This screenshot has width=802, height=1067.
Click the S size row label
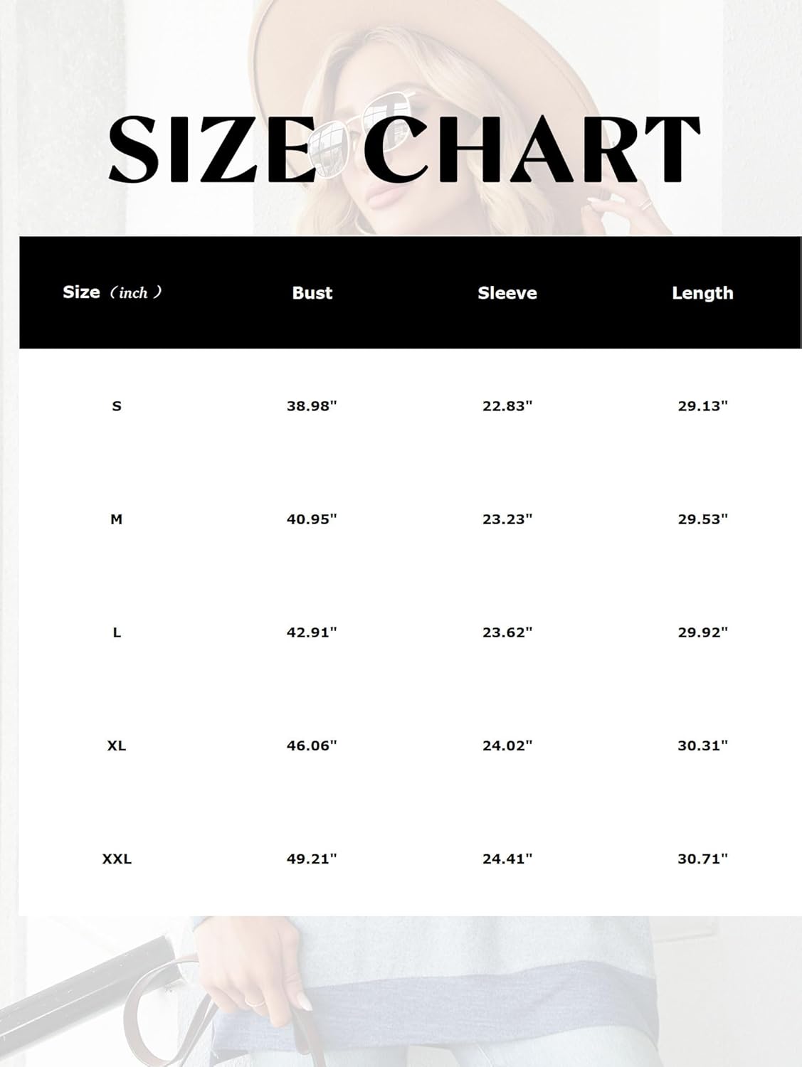(117, 406)
